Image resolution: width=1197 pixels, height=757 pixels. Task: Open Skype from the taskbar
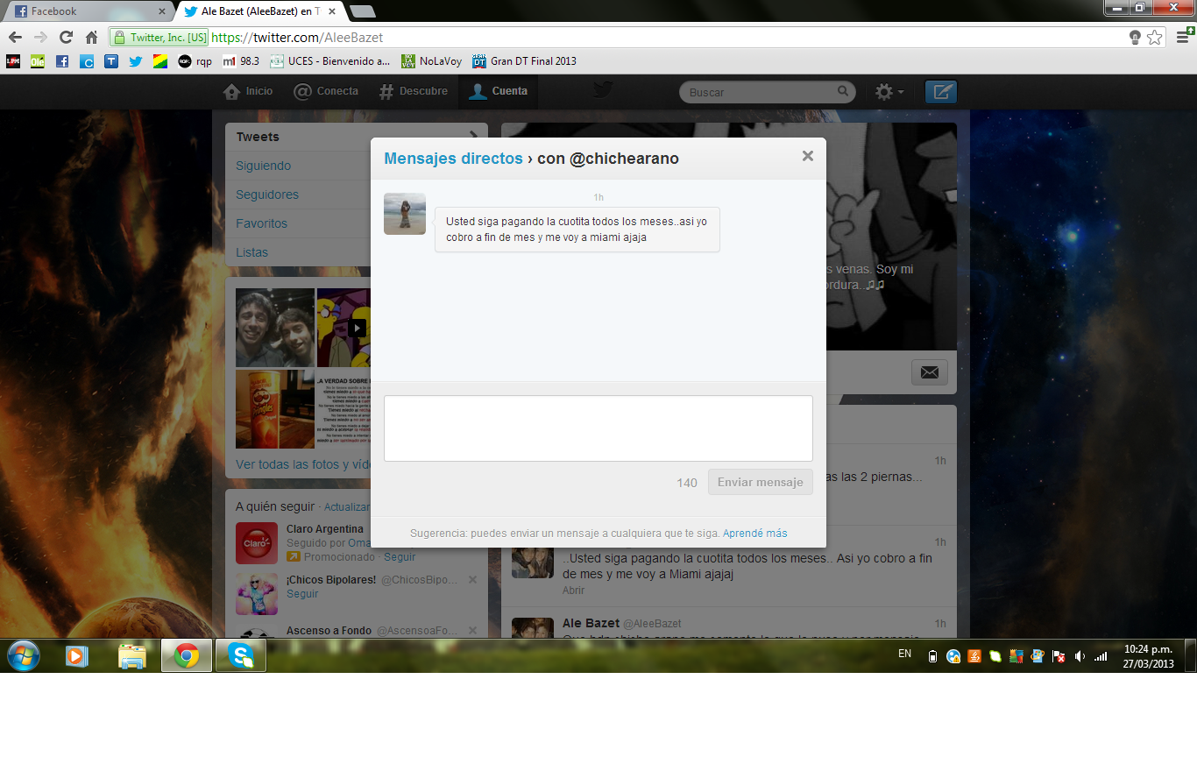point(241,655)
